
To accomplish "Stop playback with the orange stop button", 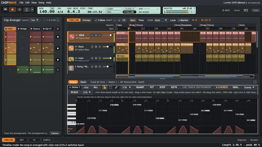I will click(x=12, y=9).
